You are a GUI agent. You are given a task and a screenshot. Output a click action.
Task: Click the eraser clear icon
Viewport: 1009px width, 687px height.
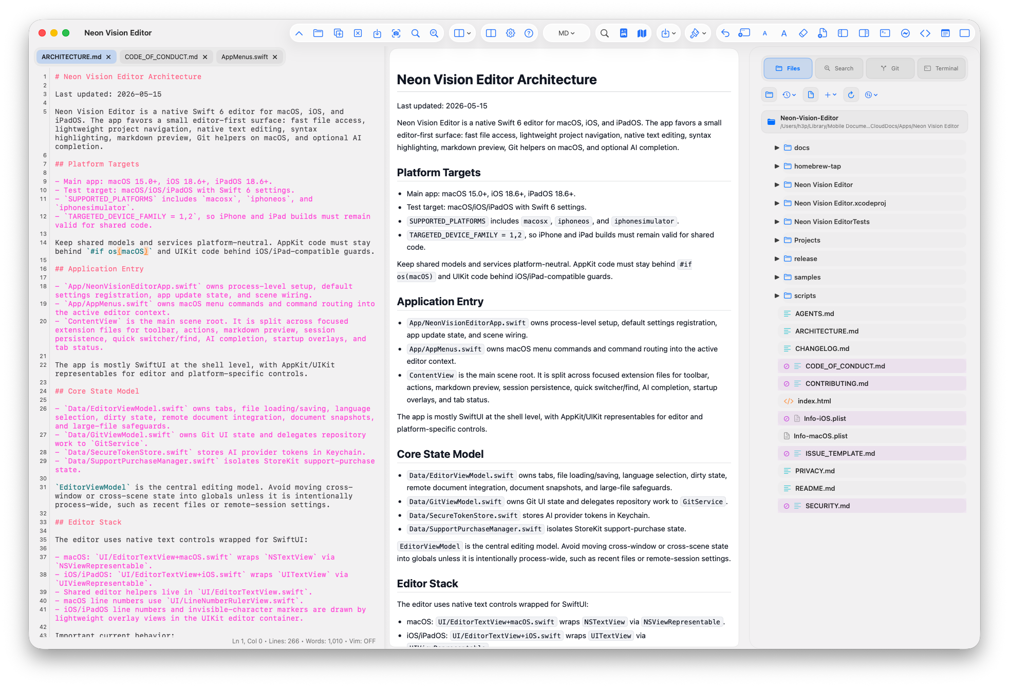803,33
